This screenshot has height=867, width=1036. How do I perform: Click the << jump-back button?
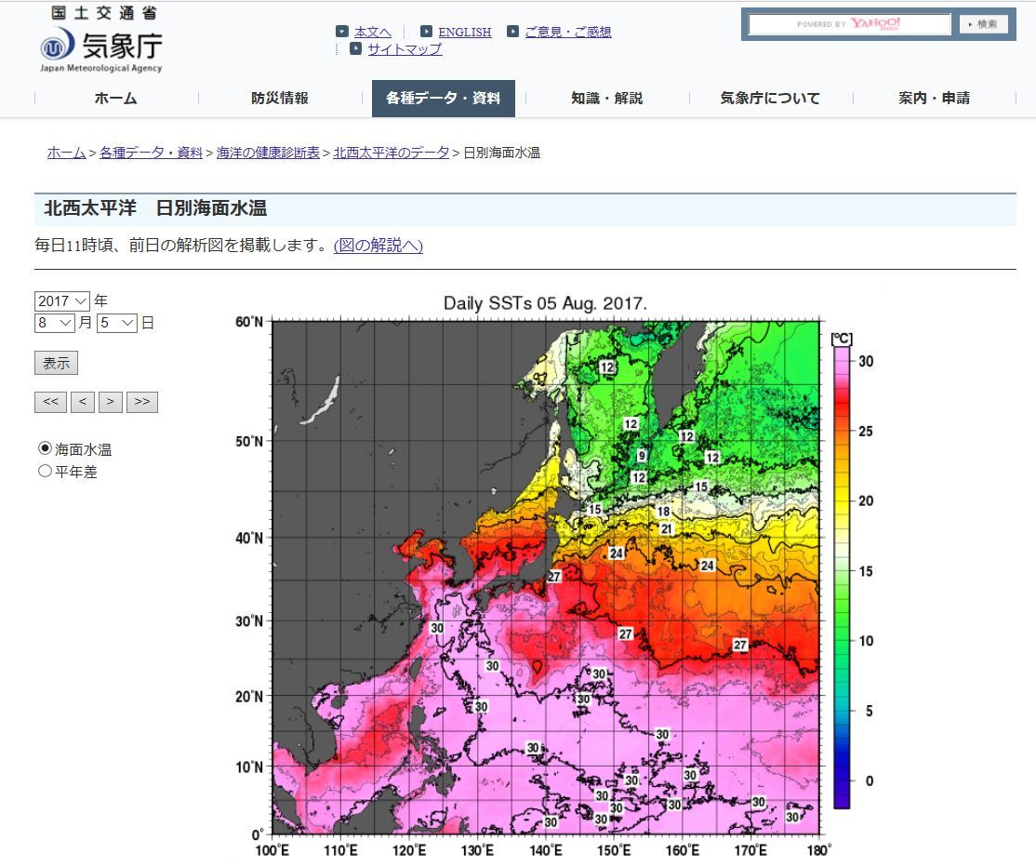(x=50, y=402)
